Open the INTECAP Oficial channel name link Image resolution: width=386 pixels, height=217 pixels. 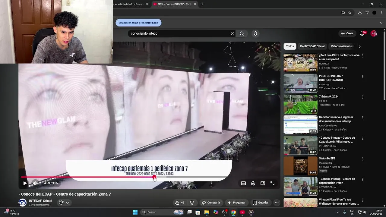(x=40, y=201)
